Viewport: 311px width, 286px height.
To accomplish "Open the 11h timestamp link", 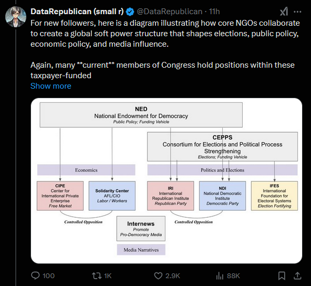I will (x=214, y=12).
